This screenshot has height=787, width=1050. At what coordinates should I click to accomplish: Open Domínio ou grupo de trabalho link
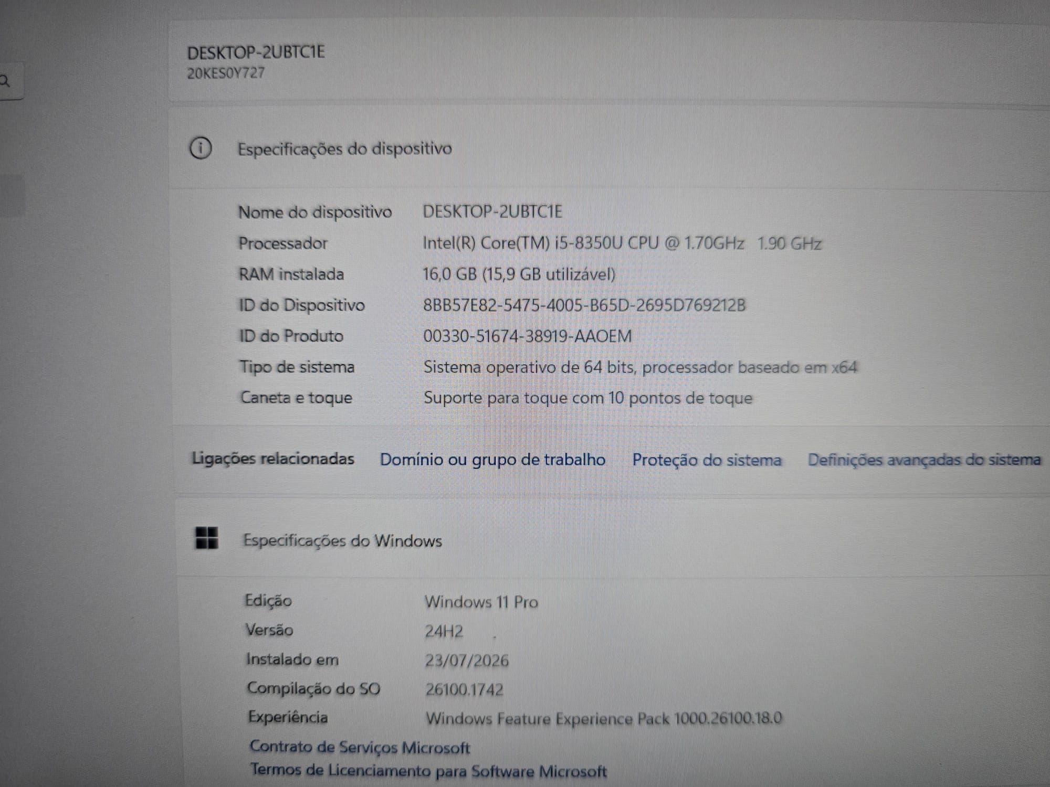[x=492, y=460]
